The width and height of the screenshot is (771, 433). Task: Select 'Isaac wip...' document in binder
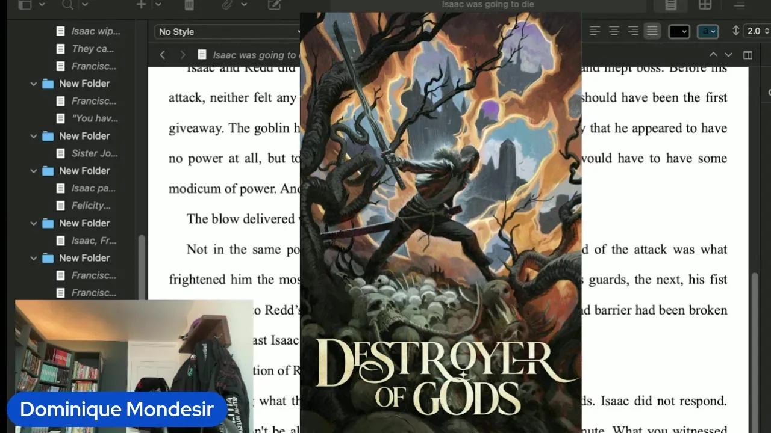(96, 31)
